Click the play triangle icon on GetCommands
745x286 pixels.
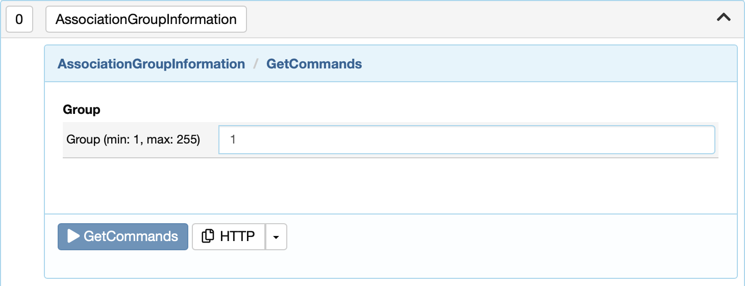73,236
